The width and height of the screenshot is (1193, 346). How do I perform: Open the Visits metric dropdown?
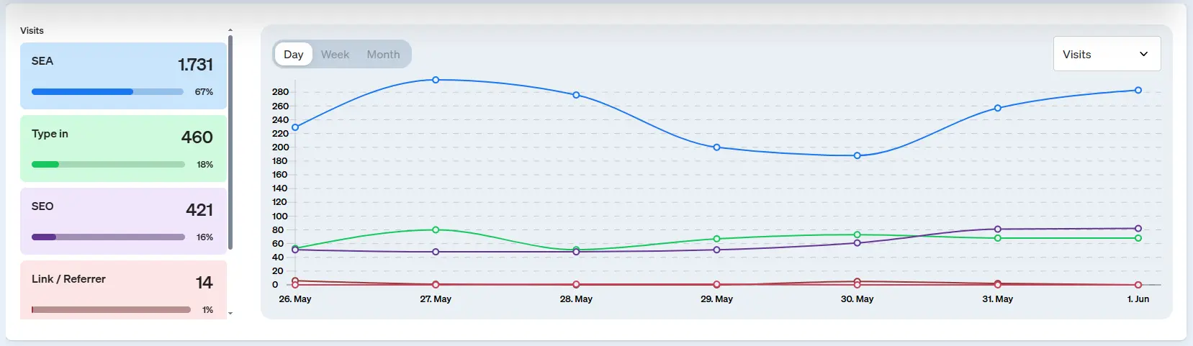pyautogui.click(x=1106, y=54)
